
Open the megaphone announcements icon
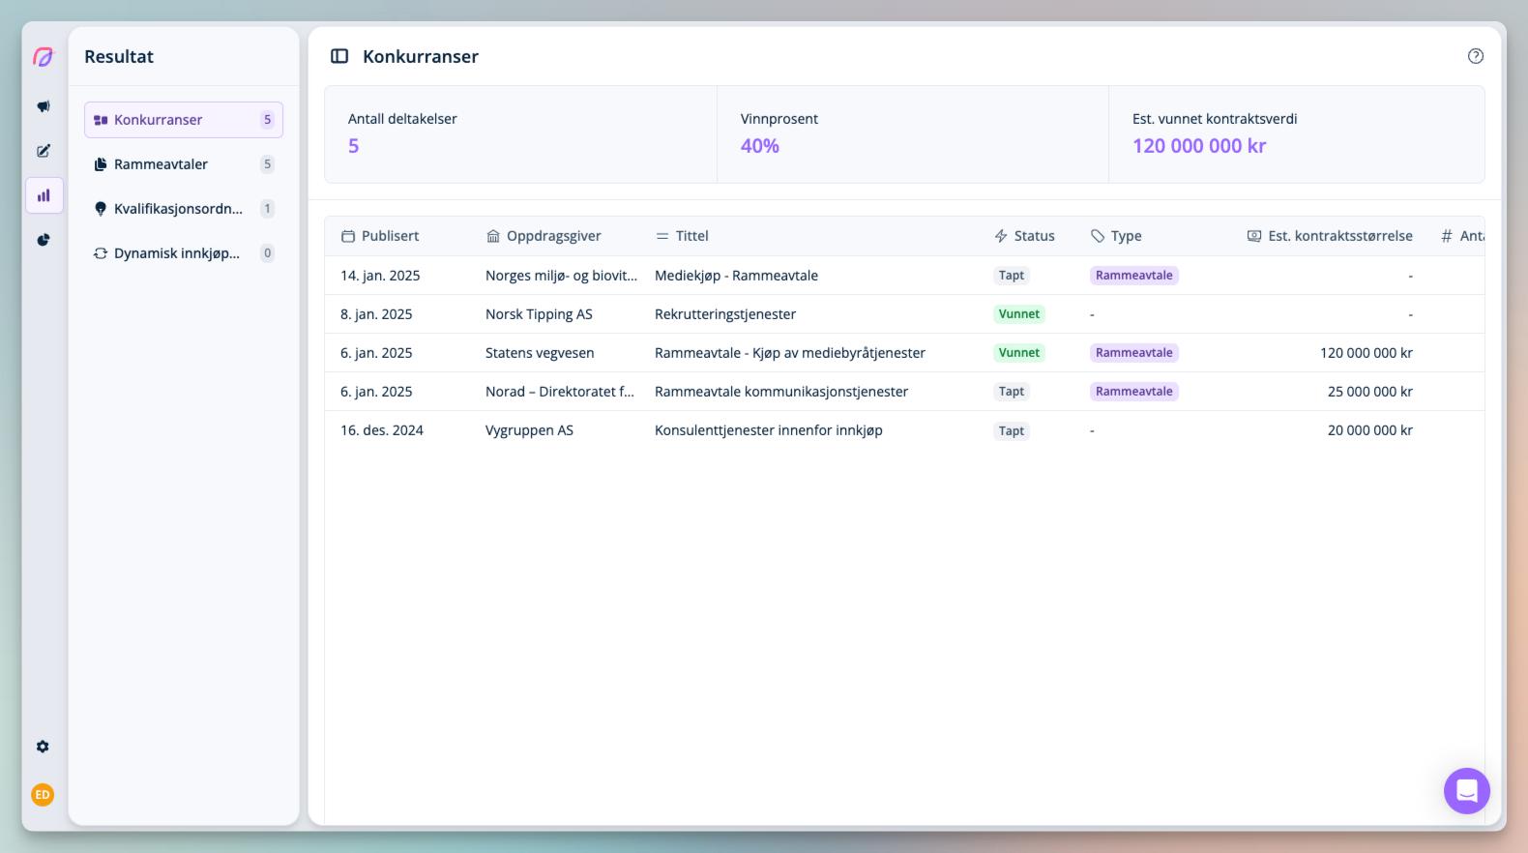tap(44, 106)
